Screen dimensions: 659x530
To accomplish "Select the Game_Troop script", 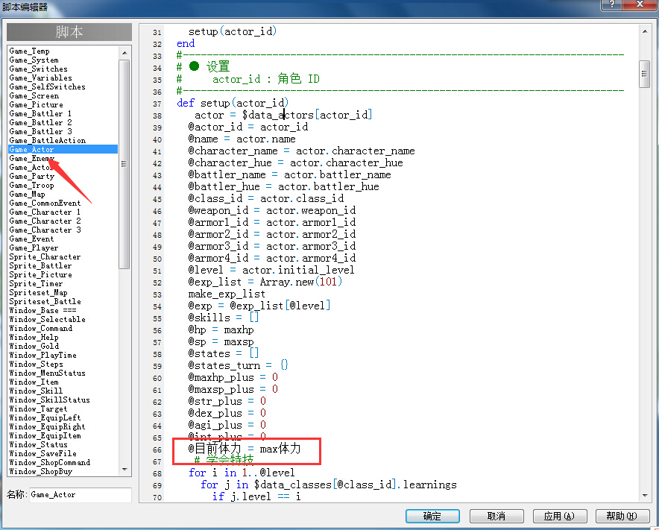I will [31, 186].
